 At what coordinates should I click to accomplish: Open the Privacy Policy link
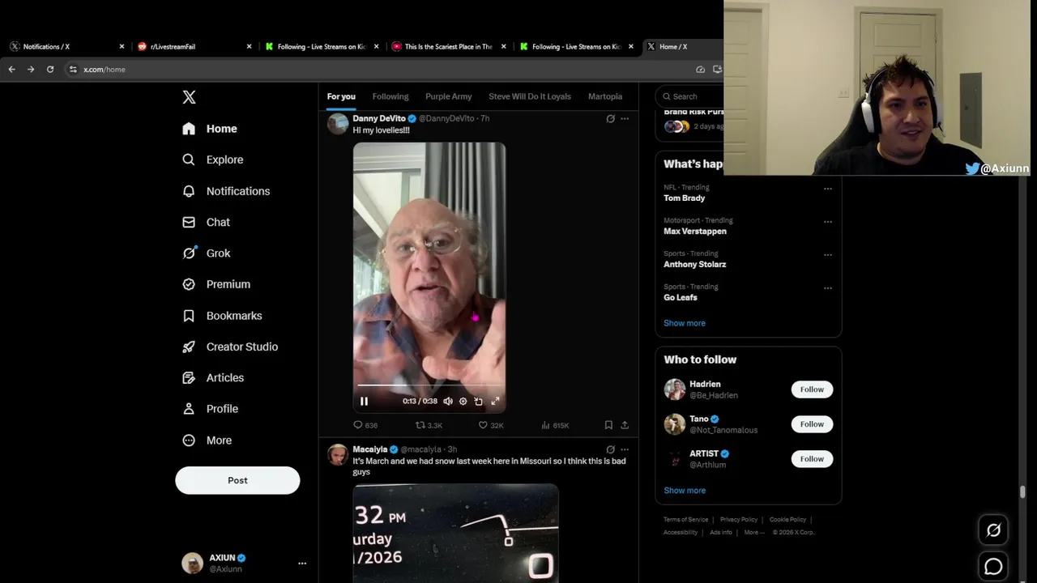[x=739, y=520]
